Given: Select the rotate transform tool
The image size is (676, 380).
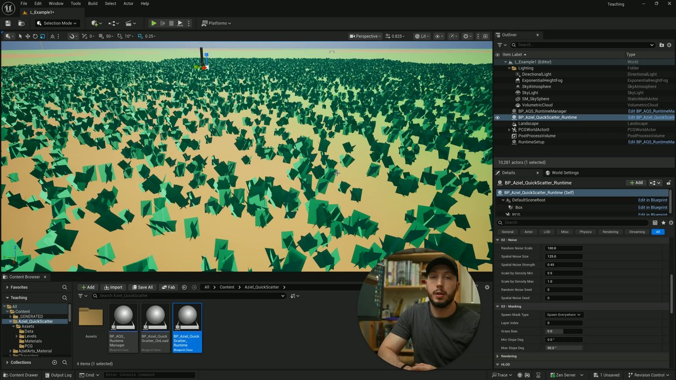Looking at the screenshot, I should click(35, 36).
